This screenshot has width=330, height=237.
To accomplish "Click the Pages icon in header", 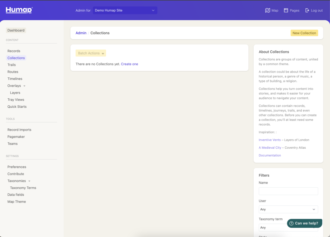I will (x=286, y=10).
